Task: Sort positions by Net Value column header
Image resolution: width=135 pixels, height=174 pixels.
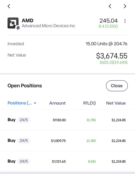Action: pyautogui.click(x=116, y=103)
